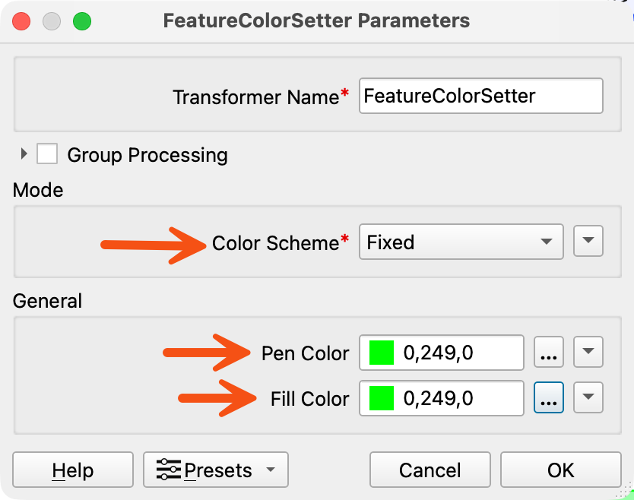
Task: Click the green zoom window button
Action: 82,21
